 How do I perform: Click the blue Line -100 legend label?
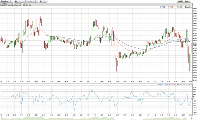coord(177,85)
